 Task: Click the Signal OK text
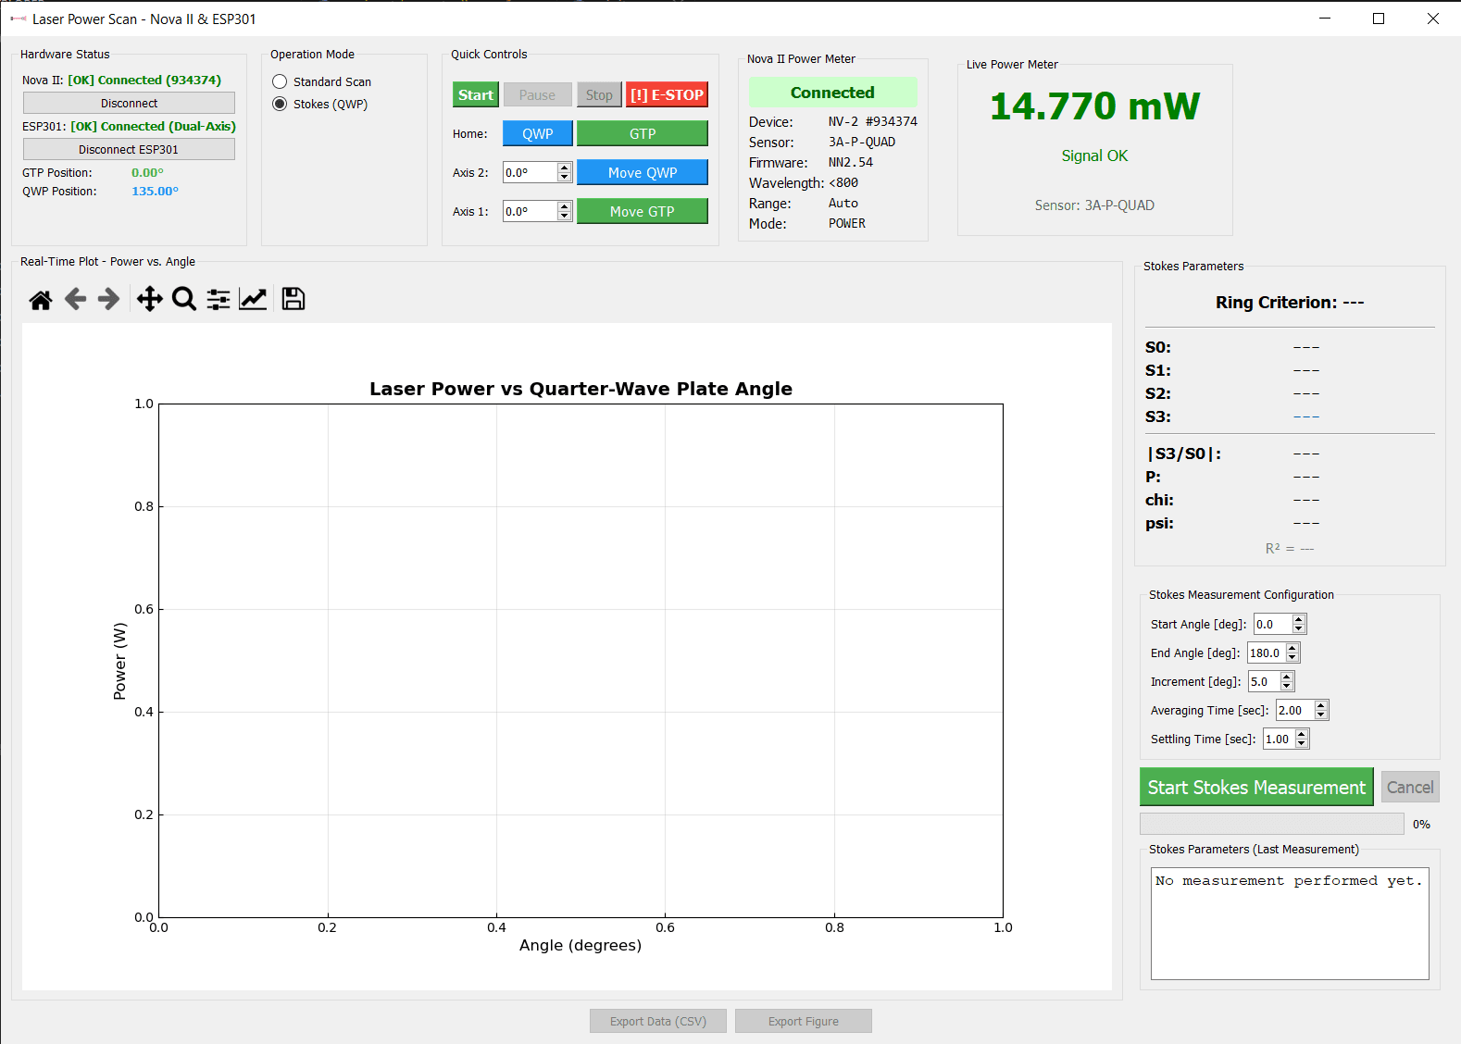1094,155
